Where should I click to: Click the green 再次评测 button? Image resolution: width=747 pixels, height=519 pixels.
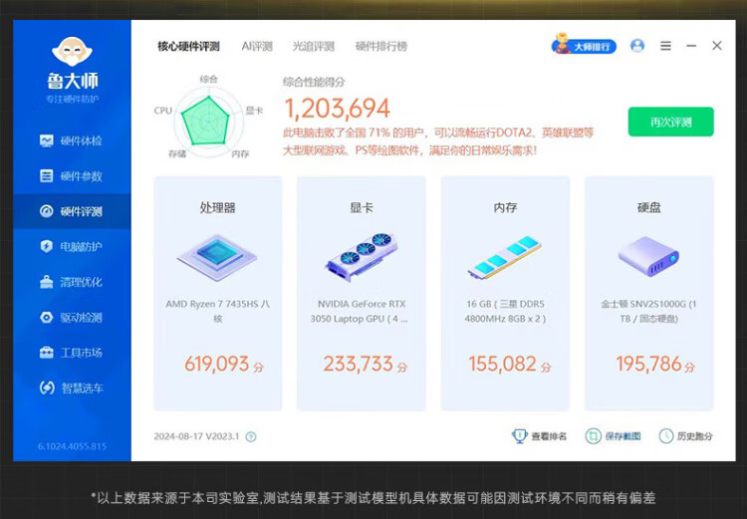pyautogui.click(x=670, y=122)
